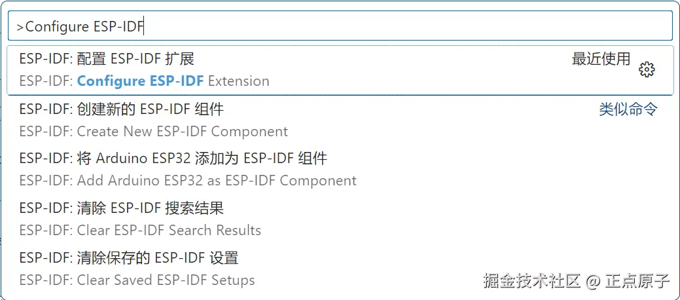Run 将 Arduino ESP32 添加为 ESP-IDF 组件

tap(173, 159)
